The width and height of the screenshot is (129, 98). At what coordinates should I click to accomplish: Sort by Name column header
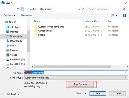37,21
